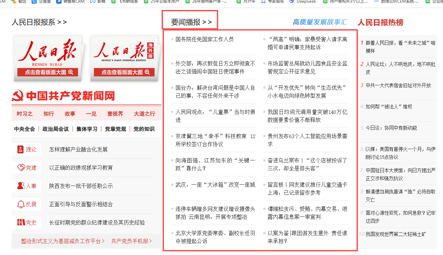Viewport: 443px width, 255px height.
Task: Open the 反腐 bell icon
Action: pyautogui.click(x=21, y=204)
